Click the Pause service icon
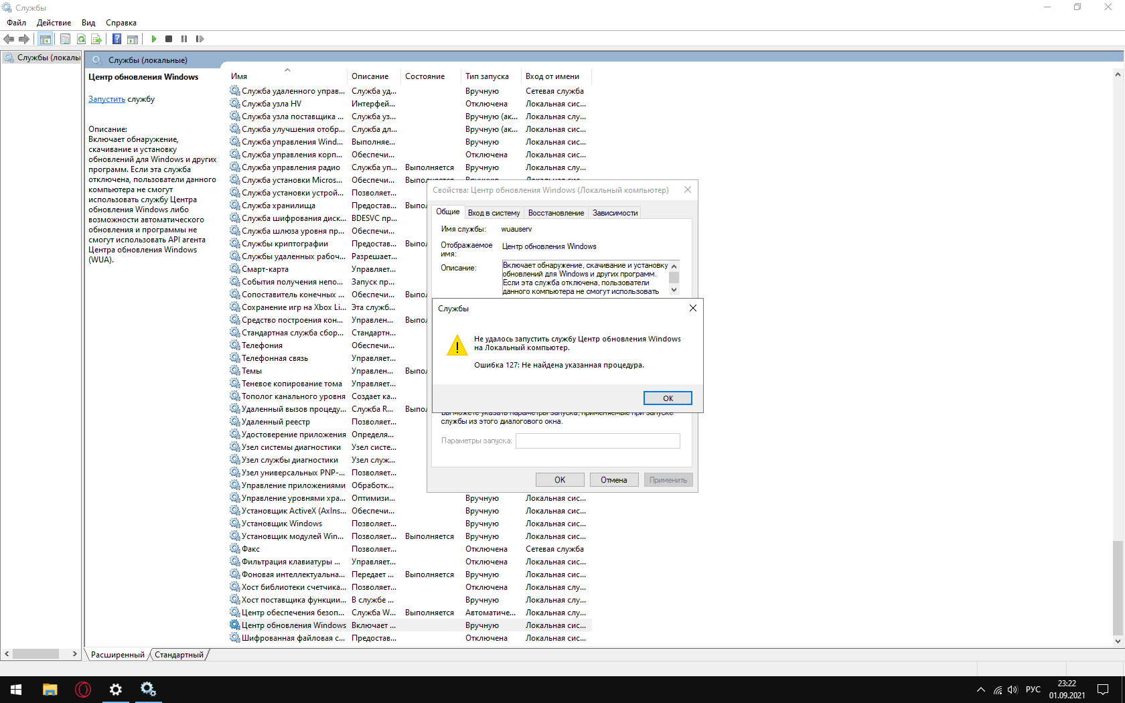The height and width of the screenshot is (703, 1125). tap(184, 39)
